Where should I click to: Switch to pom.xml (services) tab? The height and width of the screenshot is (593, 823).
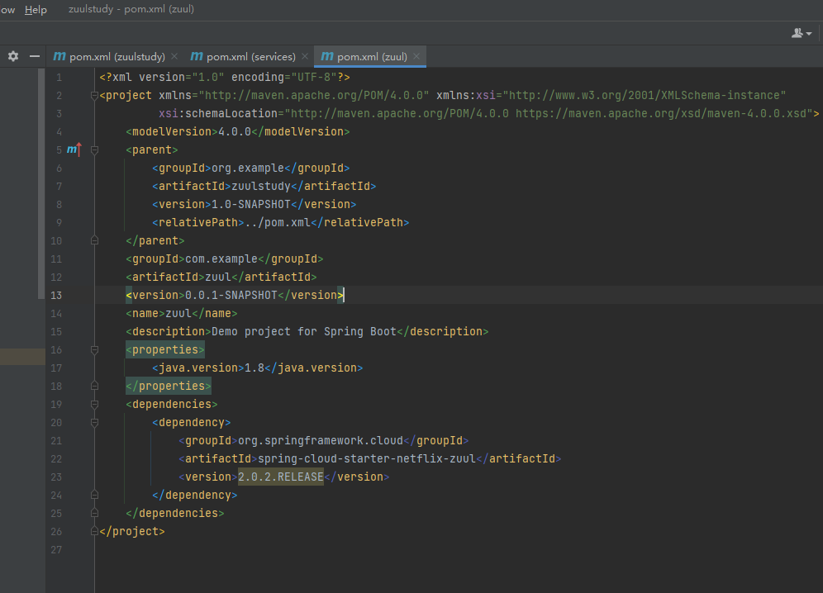(x=250, y=57)
